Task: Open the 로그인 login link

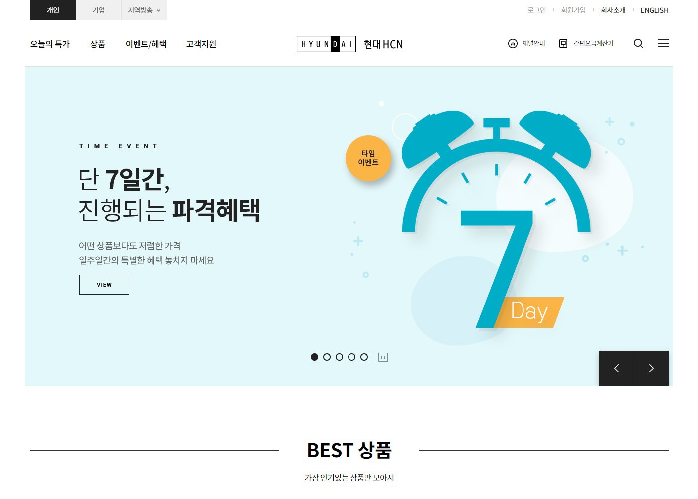Action: coord(537,10)
